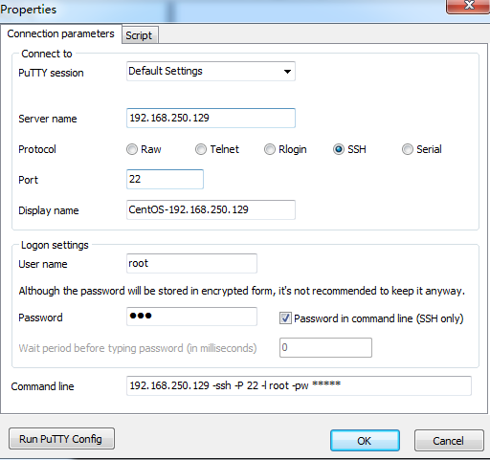The height and width of the screenshot is (460, 490).
Task: Click the password storage warning text
Action: [241, 291]
